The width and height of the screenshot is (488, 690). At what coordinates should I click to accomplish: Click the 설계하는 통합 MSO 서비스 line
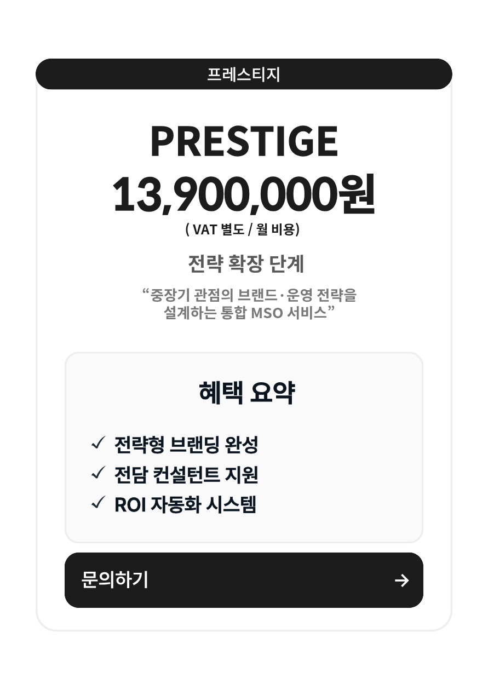[x=245, y=313]
